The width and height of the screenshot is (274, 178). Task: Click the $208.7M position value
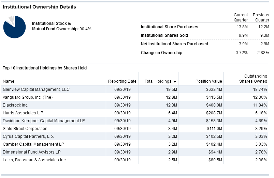pos(214,113)
